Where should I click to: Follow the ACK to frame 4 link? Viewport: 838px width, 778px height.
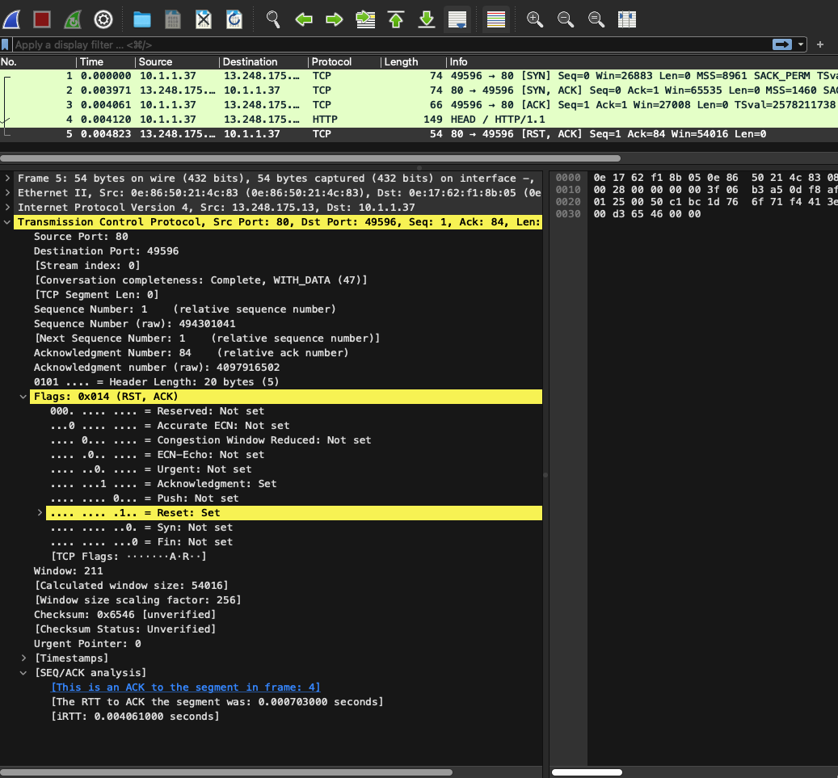[186, 687]
